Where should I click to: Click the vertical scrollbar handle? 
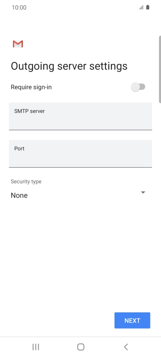point(160,69)
